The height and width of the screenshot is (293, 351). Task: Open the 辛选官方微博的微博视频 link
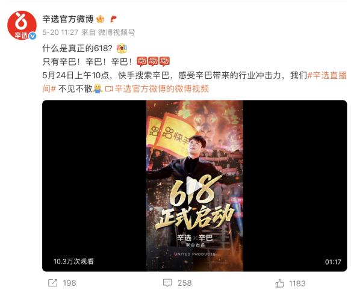tap(161, 89)
